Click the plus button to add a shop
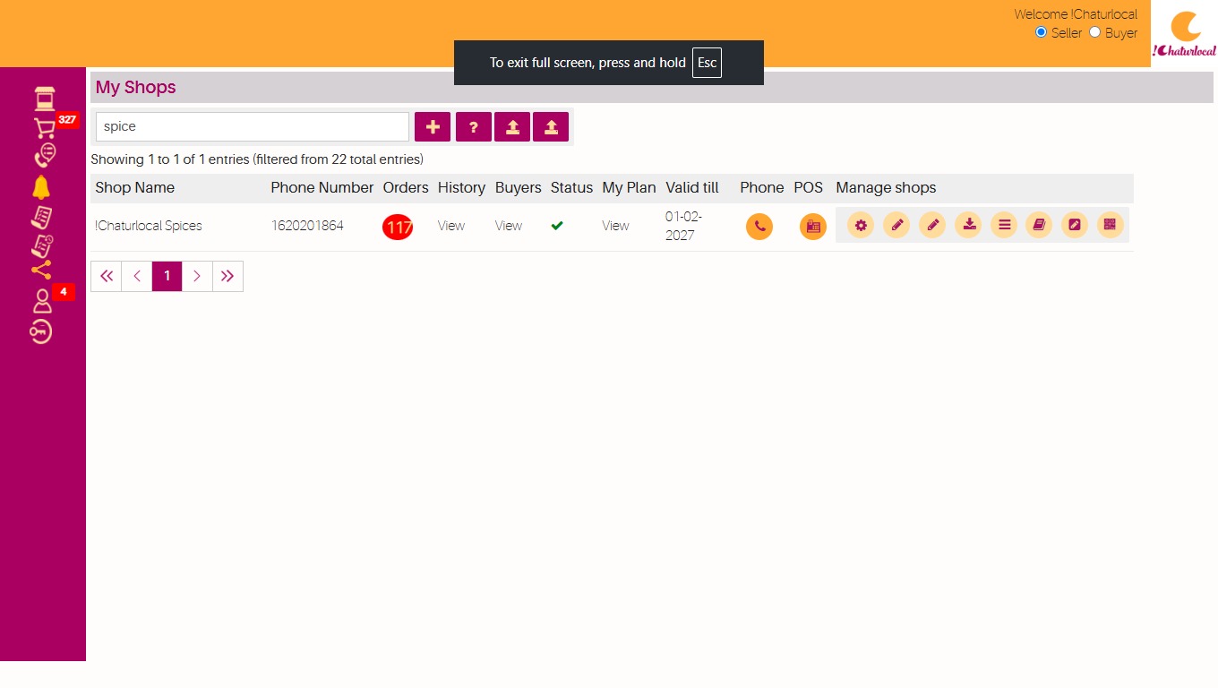The width and height of the screenshot is (1218, 688). coord(433,127)
